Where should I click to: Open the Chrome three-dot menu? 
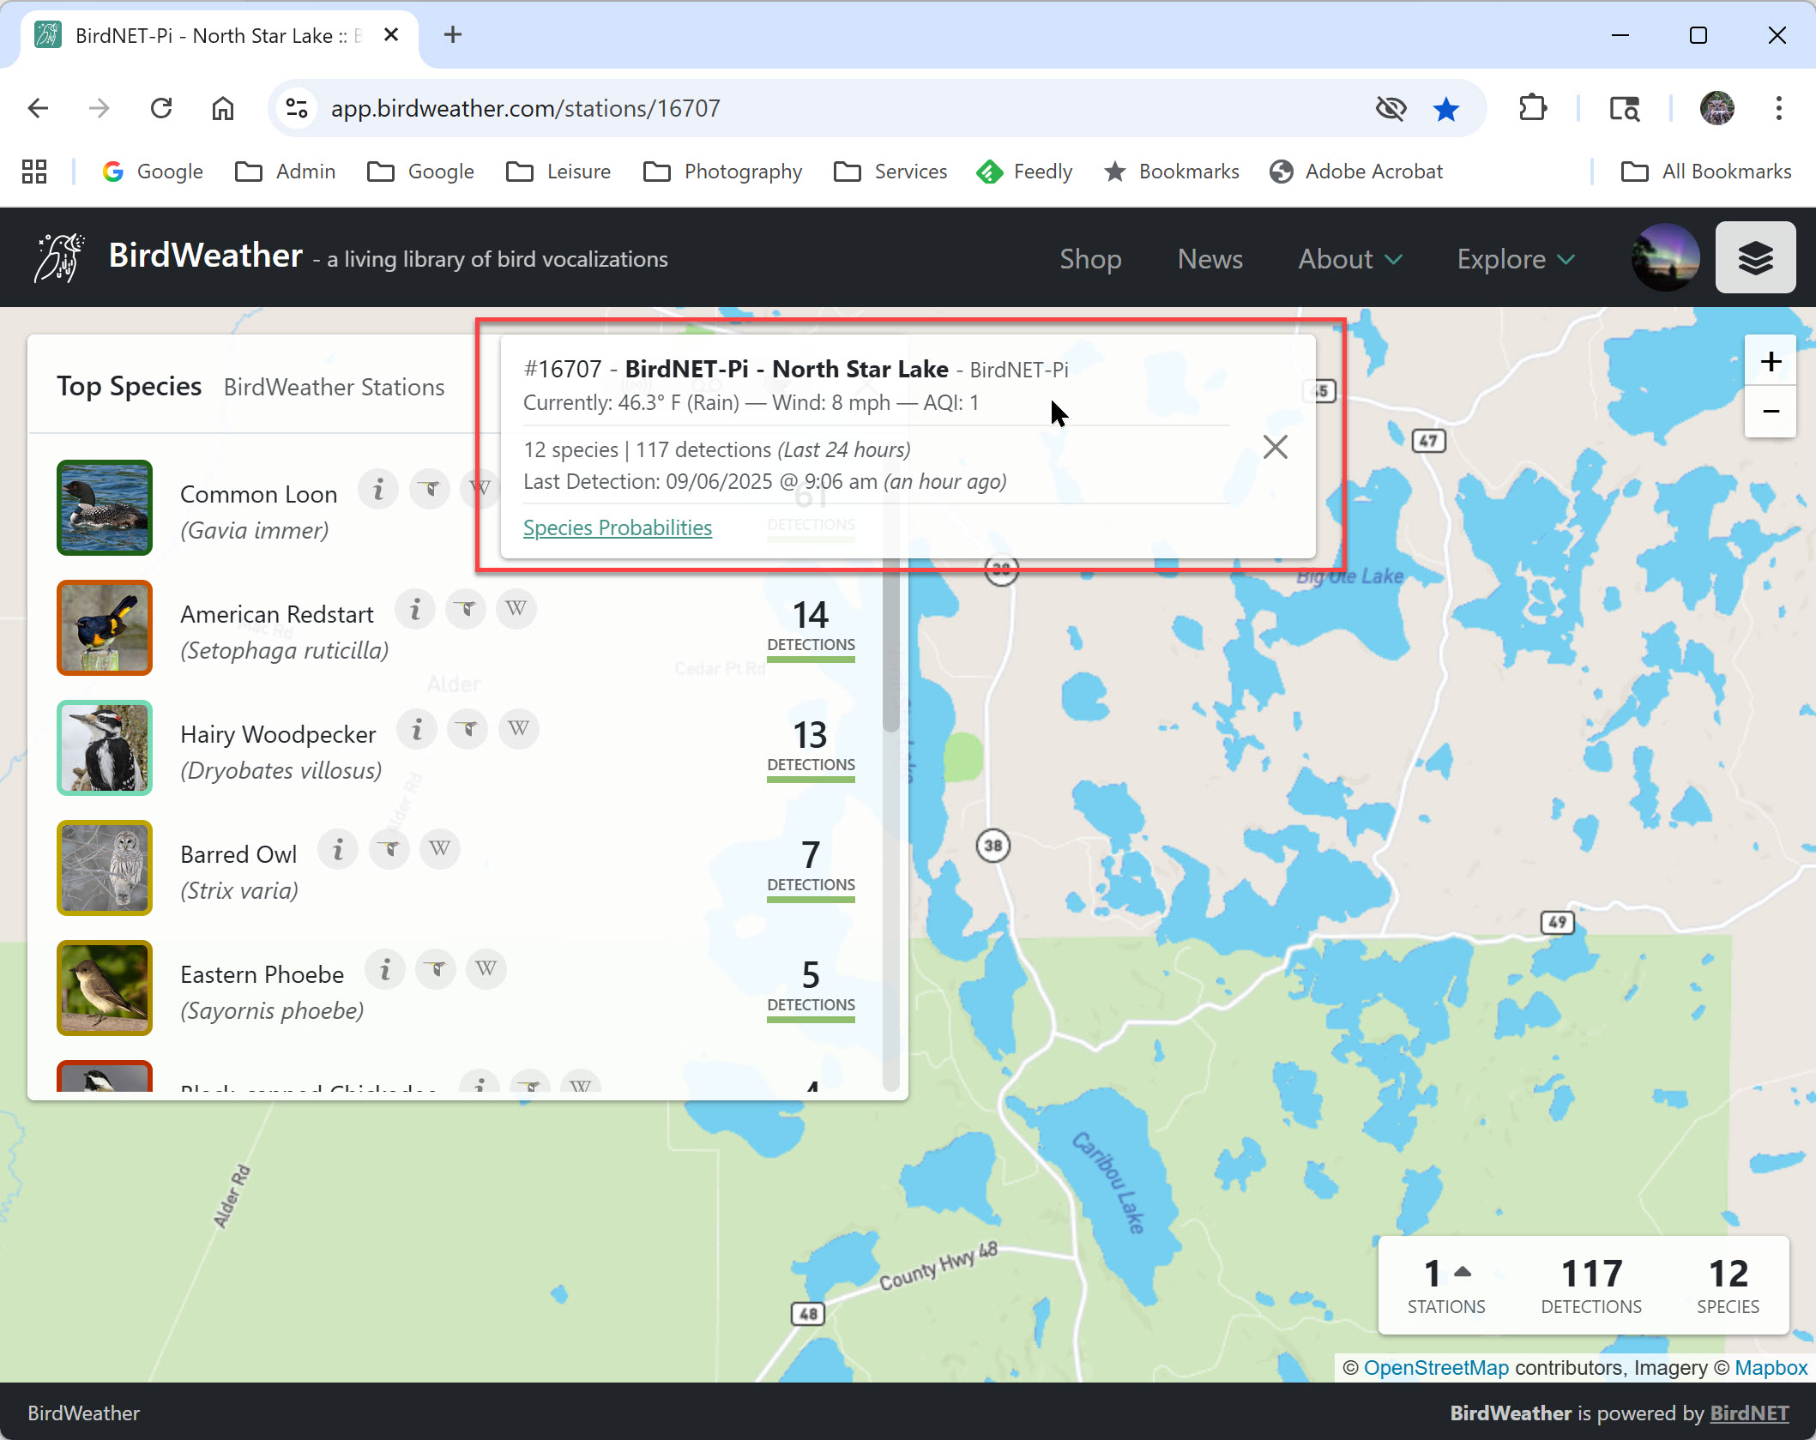[1778, 109]
